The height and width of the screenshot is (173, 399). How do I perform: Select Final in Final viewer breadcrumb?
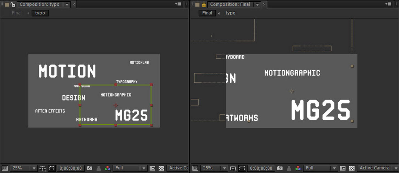[x=207, y=13]
